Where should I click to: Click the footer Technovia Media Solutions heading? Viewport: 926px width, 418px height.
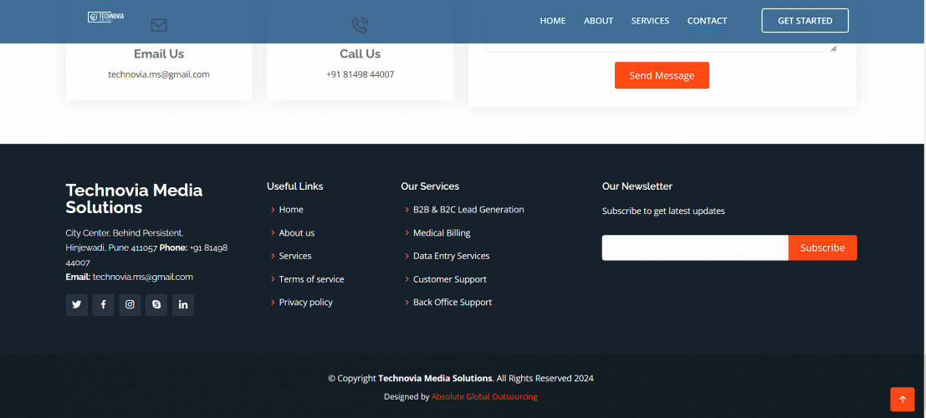(x=134, y=199)
